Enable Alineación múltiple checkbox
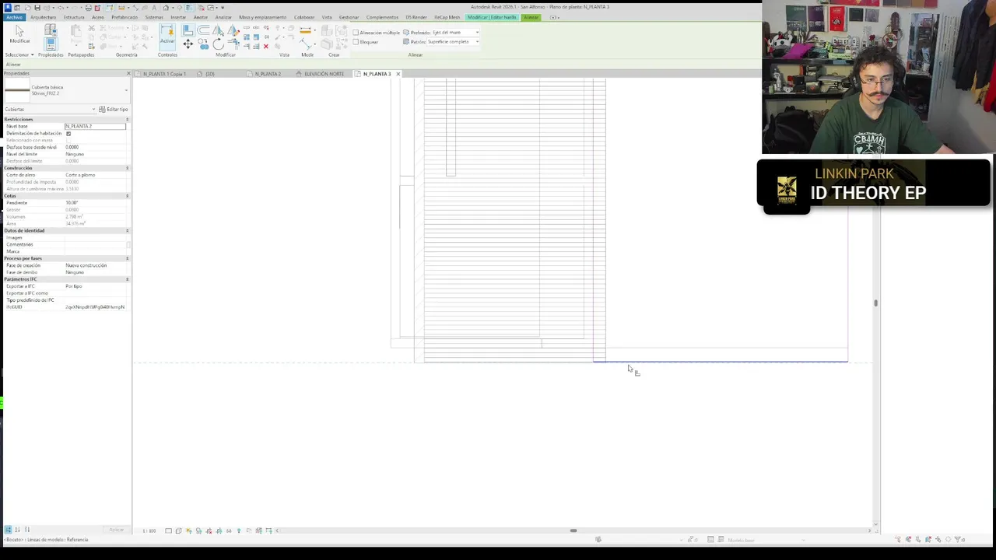The image size is (996, 560). [356, 33]
